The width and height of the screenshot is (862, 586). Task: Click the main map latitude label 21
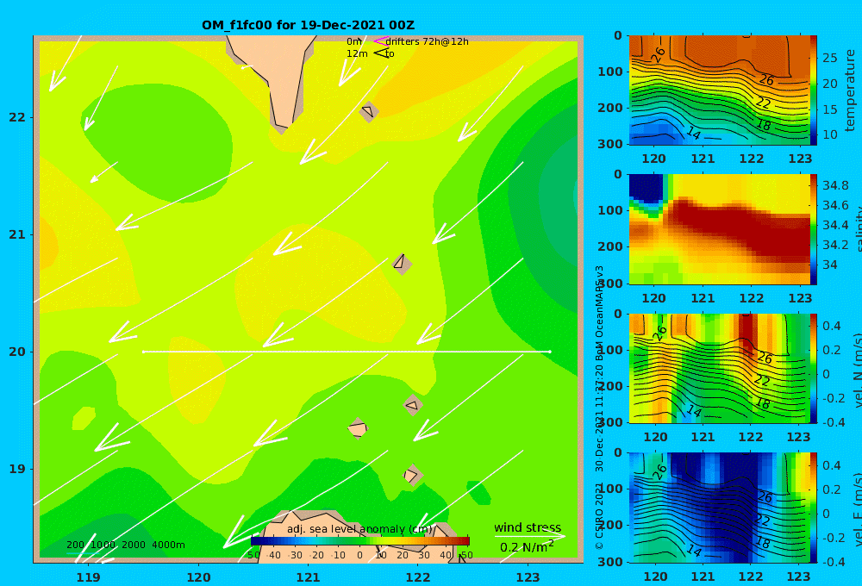point(17,234)
